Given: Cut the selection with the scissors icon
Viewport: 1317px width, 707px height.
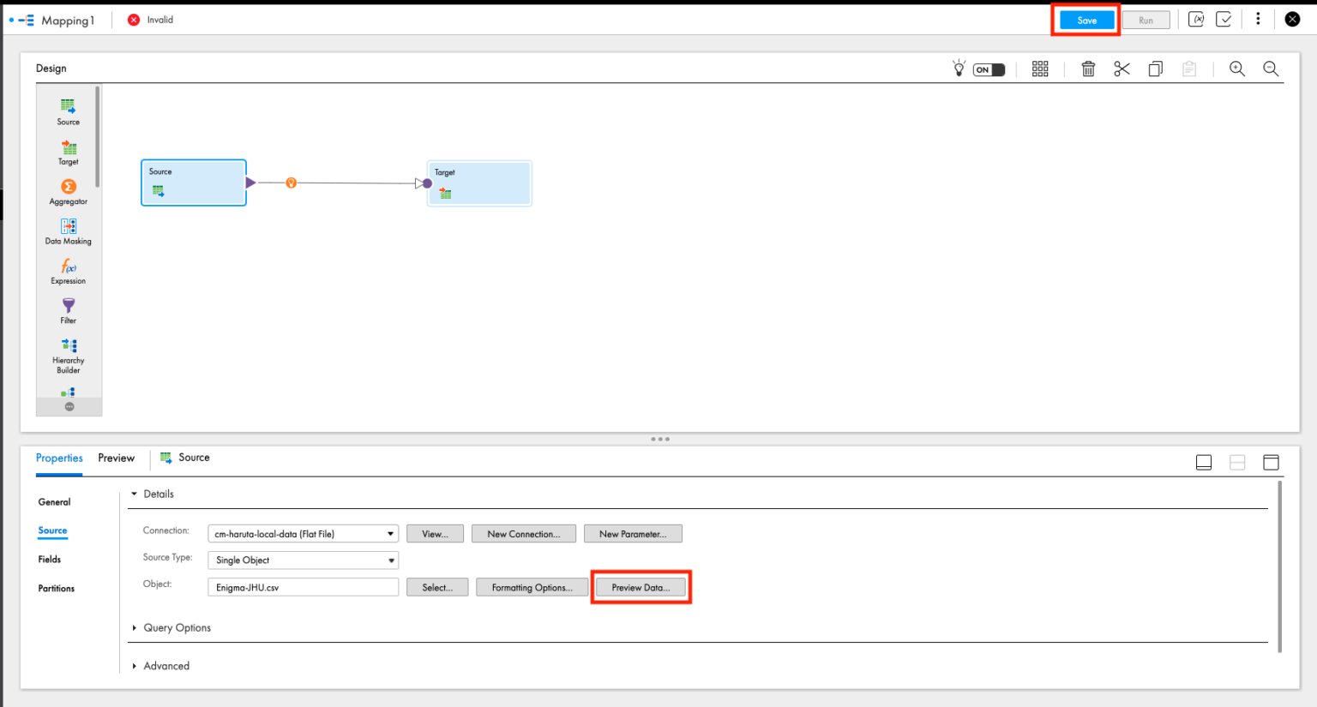Looking at the screenshot, I should [1122, 69].
